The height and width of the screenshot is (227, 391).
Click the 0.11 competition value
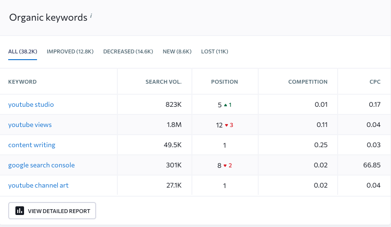322,125
